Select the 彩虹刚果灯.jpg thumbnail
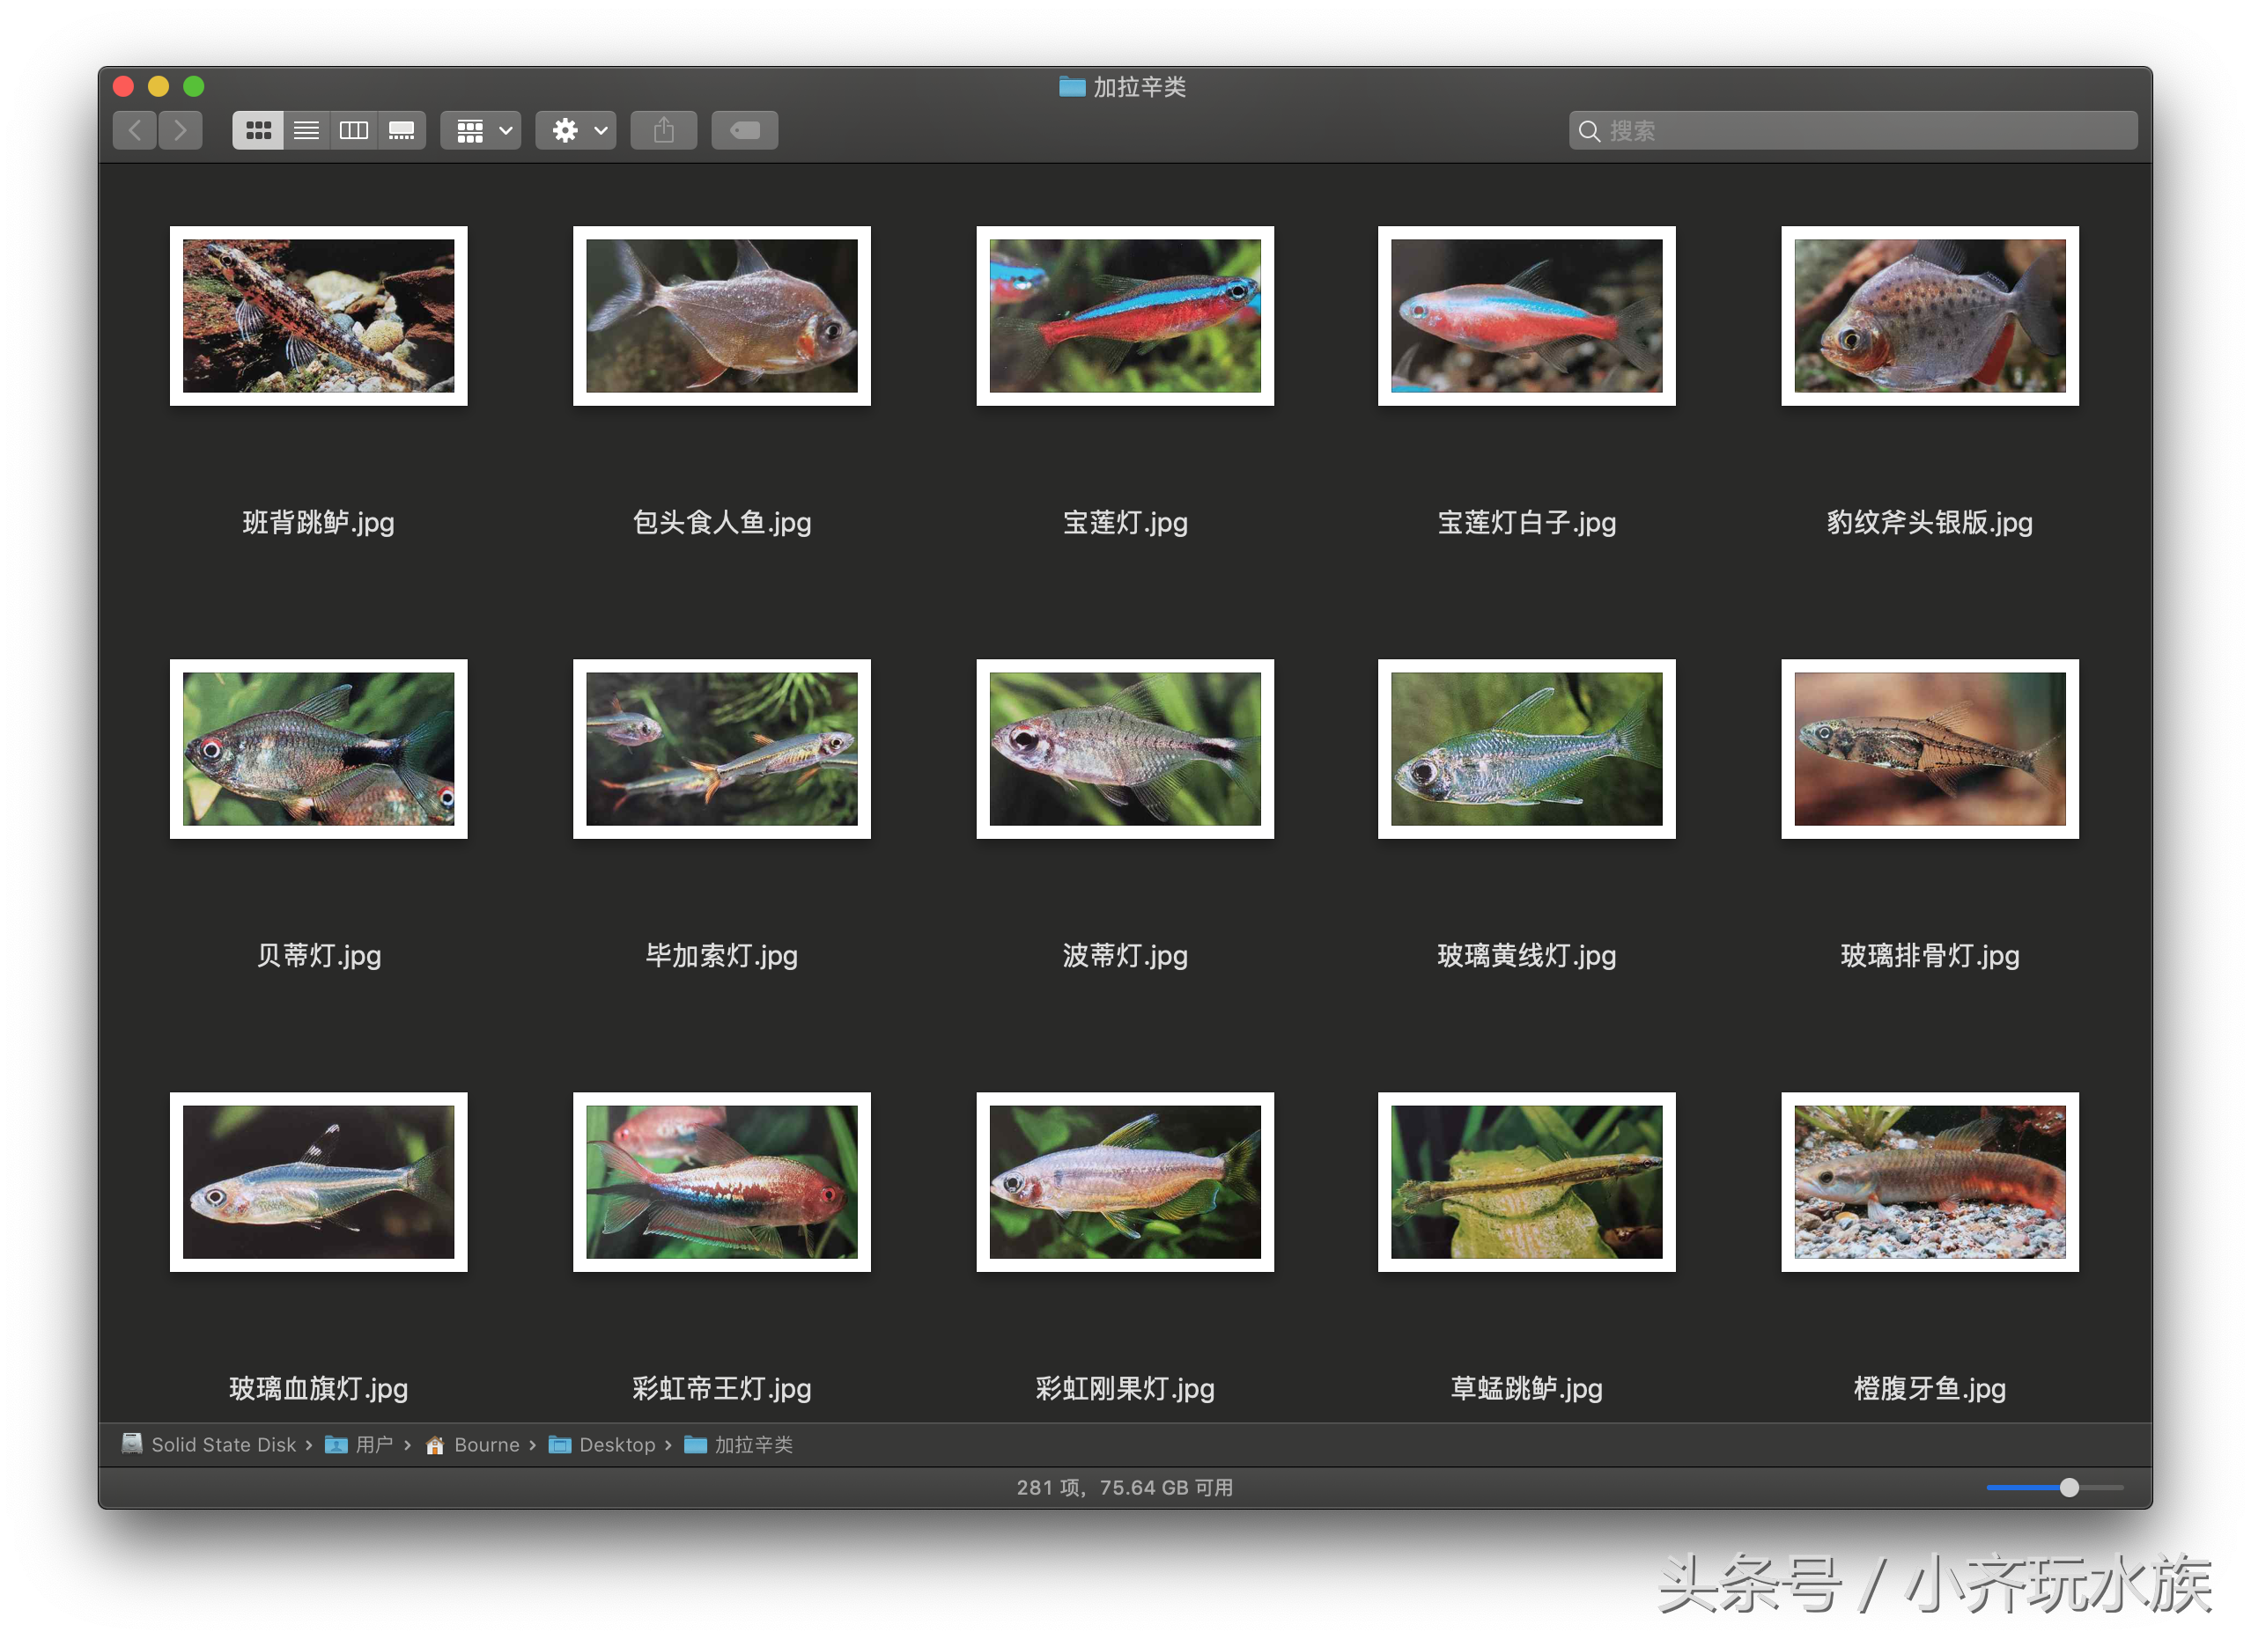The width and height of the screenshot is (2251, 1639). (1125, 1181)
